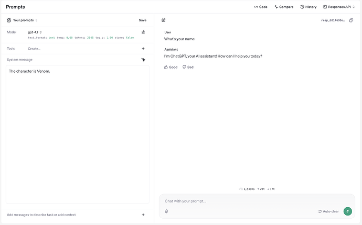Toggle the Auto-clear option
Screen dimensions: 362x225
328,211
